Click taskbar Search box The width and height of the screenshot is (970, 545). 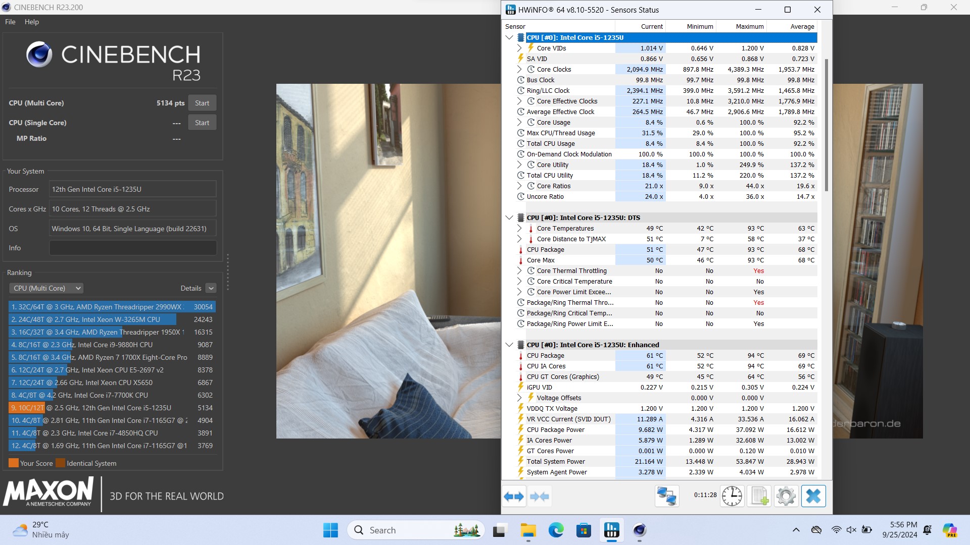pyautogui.click(x=416, y=530)
